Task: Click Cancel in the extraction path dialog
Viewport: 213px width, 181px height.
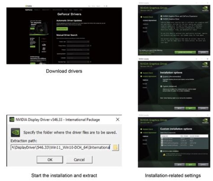Action: pyautogui.click(x=79, y=159)
